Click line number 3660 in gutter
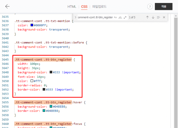The height and width of the screenshot is (128, 178). [x=5, y=124]
